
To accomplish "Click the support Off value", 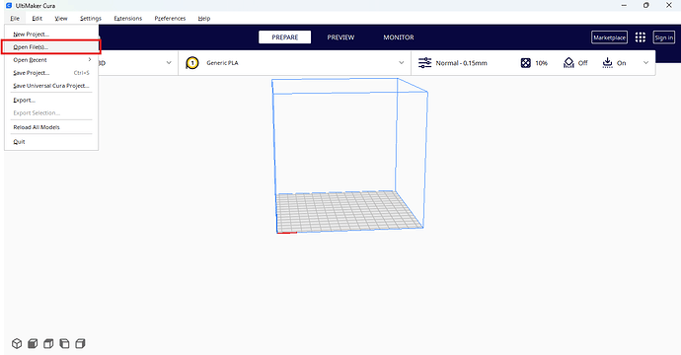I will click(583, 63).
